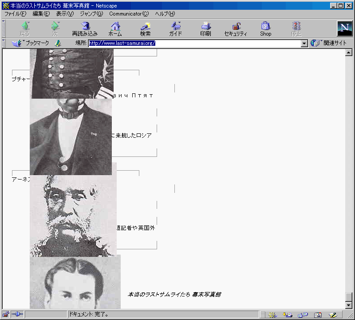Click the Cyrillic вич Путят text
This screenshot has width=355, height=320.
pyautogui.click(x=133, y=96)
